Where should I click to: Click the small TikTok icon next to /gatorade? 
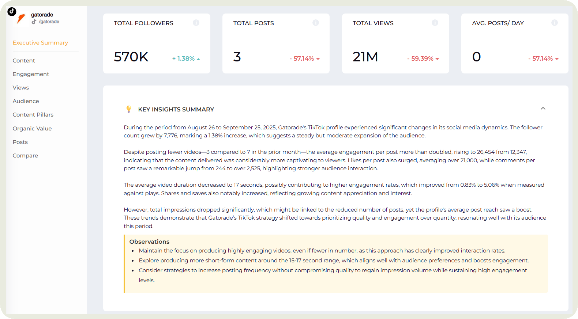tap(34, 22)
